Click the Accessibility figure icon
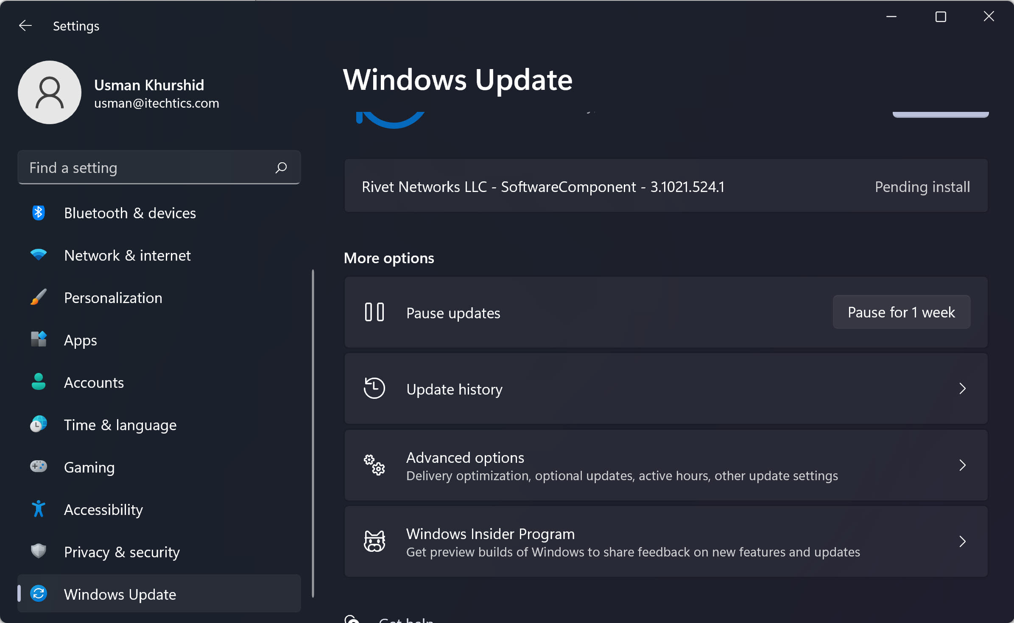 tap(39, 509)
